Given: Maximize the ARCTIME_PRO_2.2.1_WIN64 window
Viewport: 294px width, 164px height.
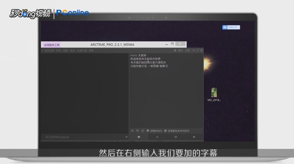Looking at the screenshot, I should (x=172, y=44).
